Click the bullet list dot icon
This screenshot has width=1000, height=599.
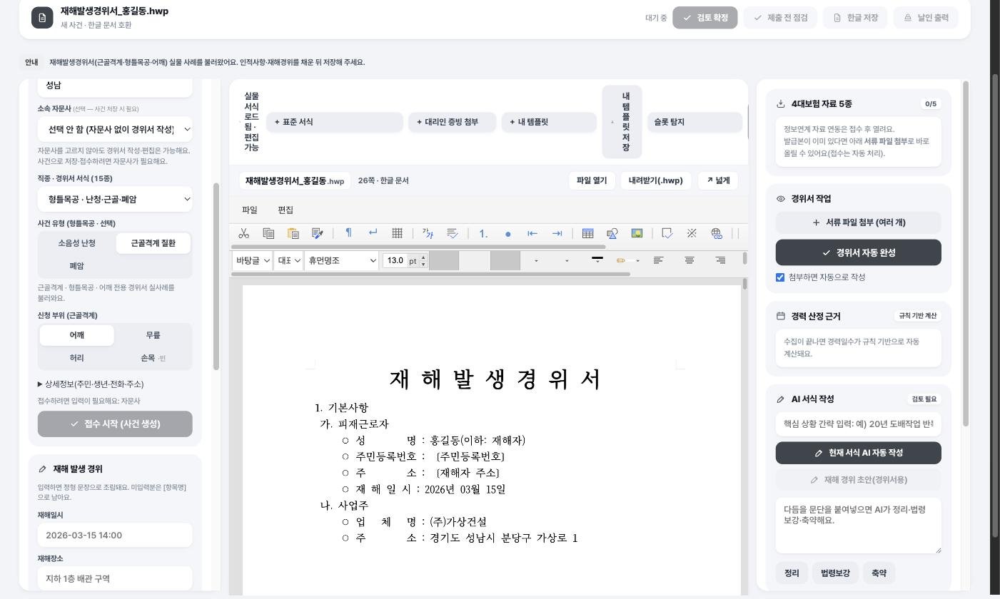[507, 233]
